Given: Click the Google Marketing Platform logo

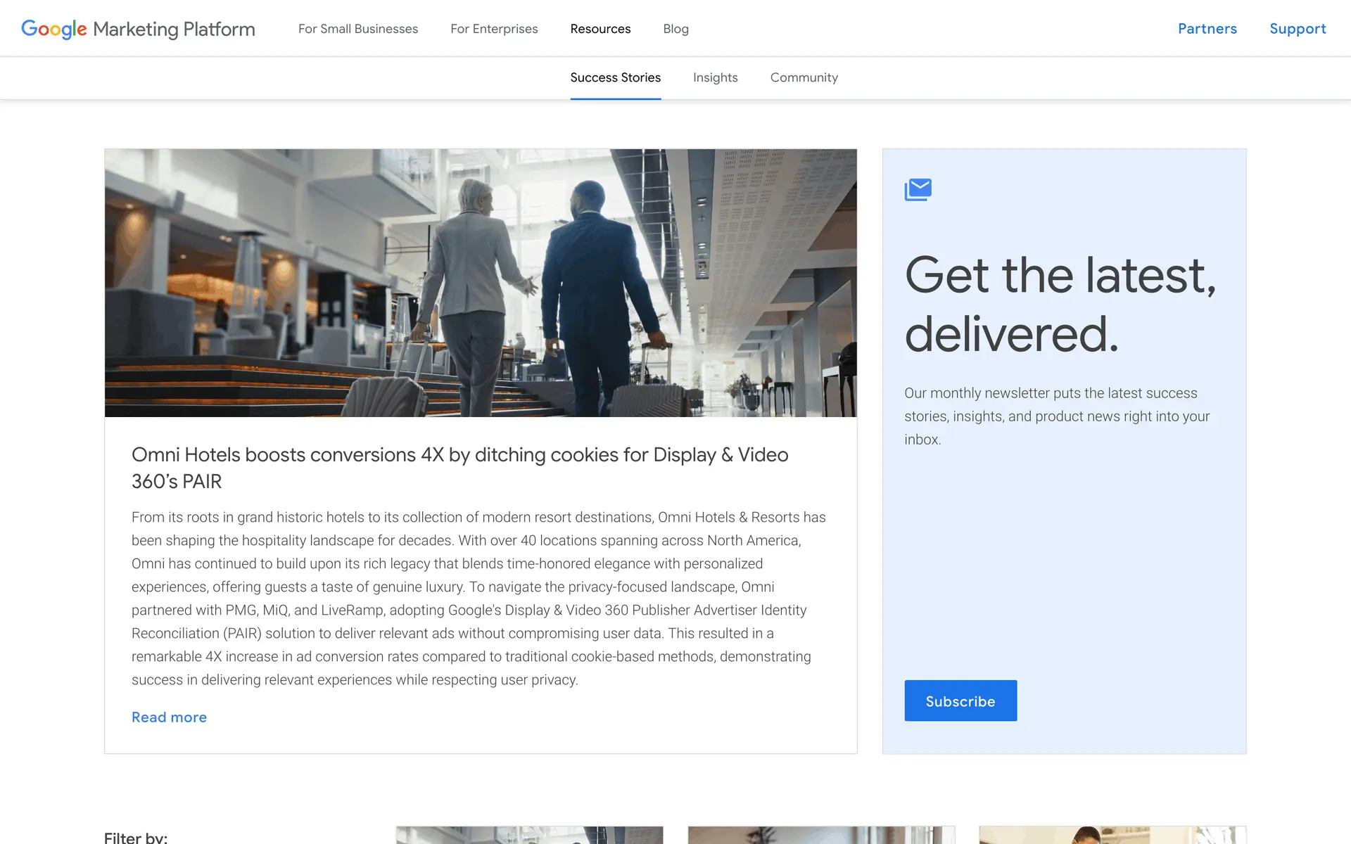Looking at the screenshot, I should point(138,29).
